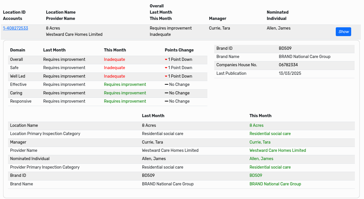Click the Companies House No. value 06782334
This screenshot has height=199, width=364.
click(288, 65)
